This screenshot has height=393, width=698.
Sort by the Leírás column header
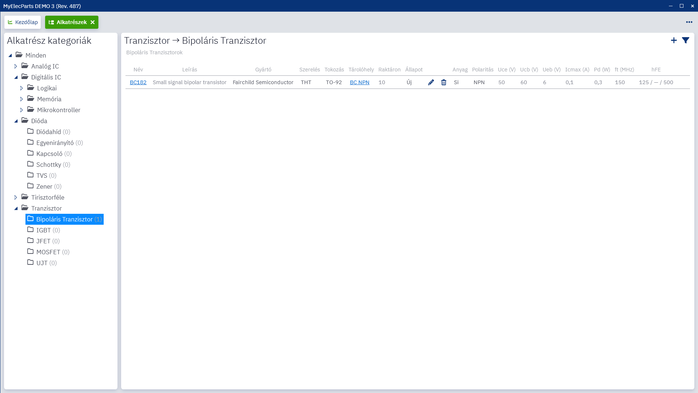click(190, 70)
